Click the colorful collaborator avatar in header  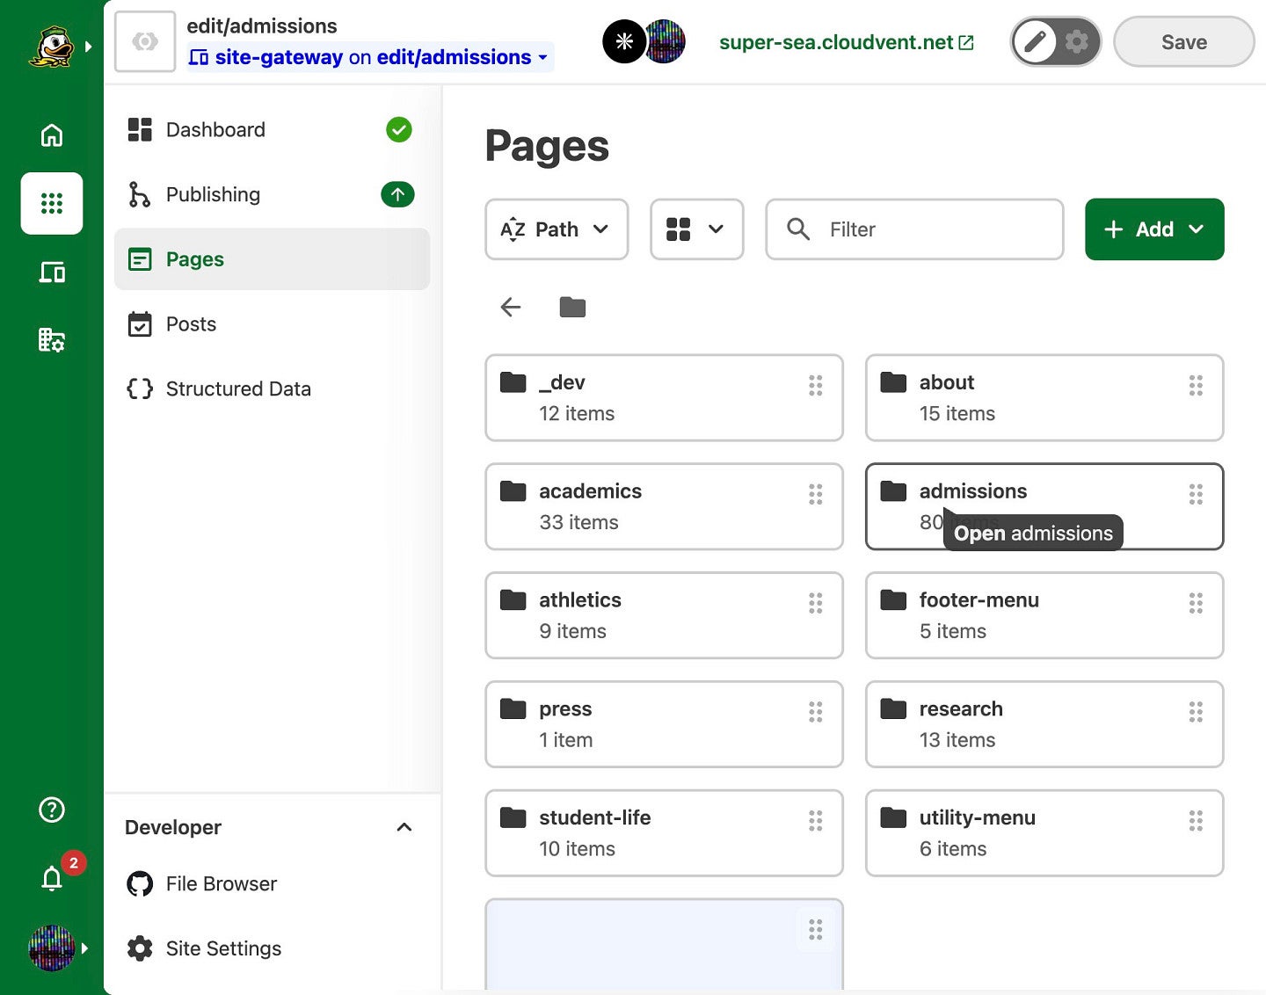(x=665, y=41)
